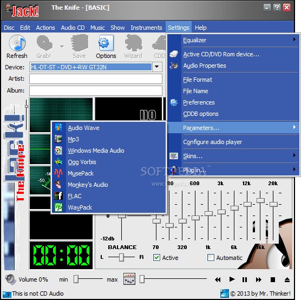Click the green 00:00 time display
Image resolution: width=301 pixels, height=300 pixels.
pos(61,256)
